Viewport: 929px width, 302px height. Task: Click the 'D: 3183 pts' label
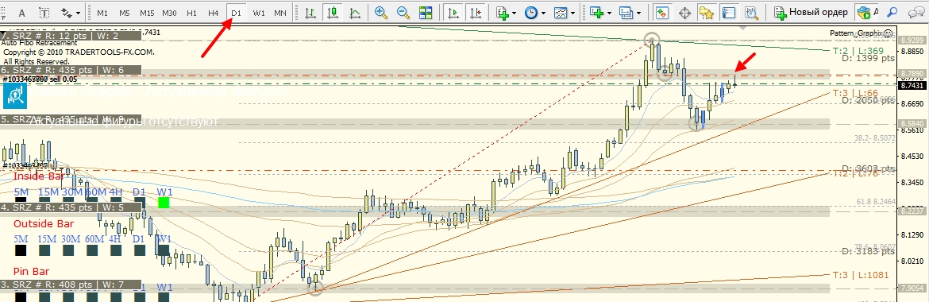click(868, 252)
